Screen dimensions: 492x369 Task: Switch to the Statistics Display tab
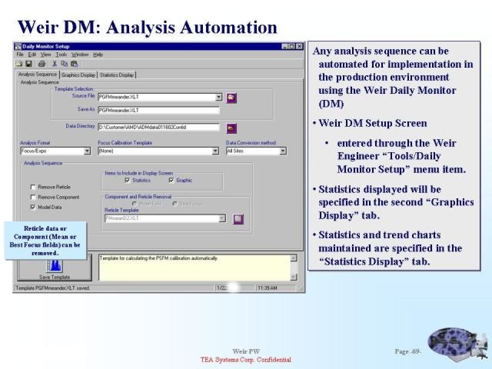click(117, 75)
